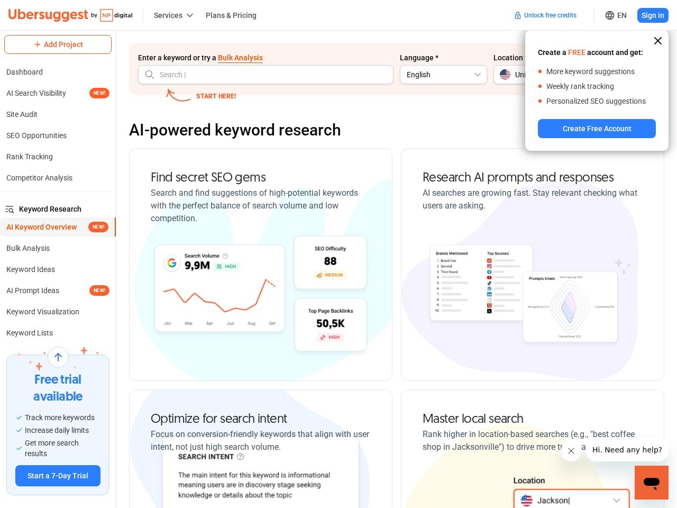
Task: Open Keyword Ideas
Action: pyautogui.click(x=31, y=269)
